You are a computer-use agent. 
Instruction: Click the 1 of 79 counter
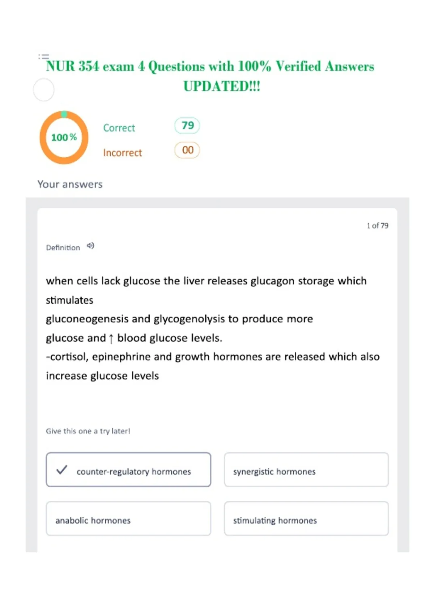coord(378,225)
